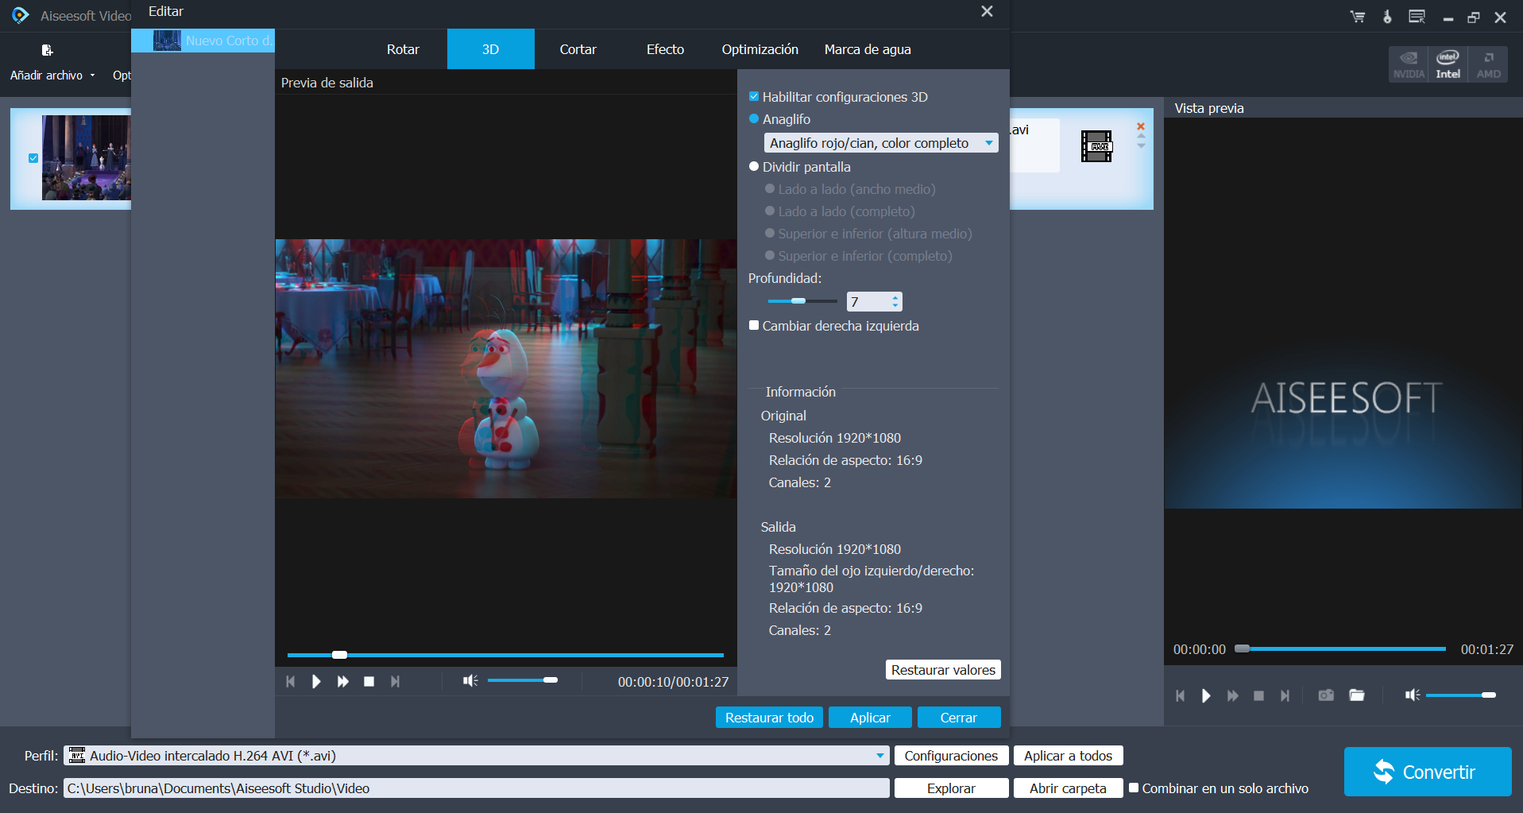Select the Anaglifo radio option

(754, 119)
